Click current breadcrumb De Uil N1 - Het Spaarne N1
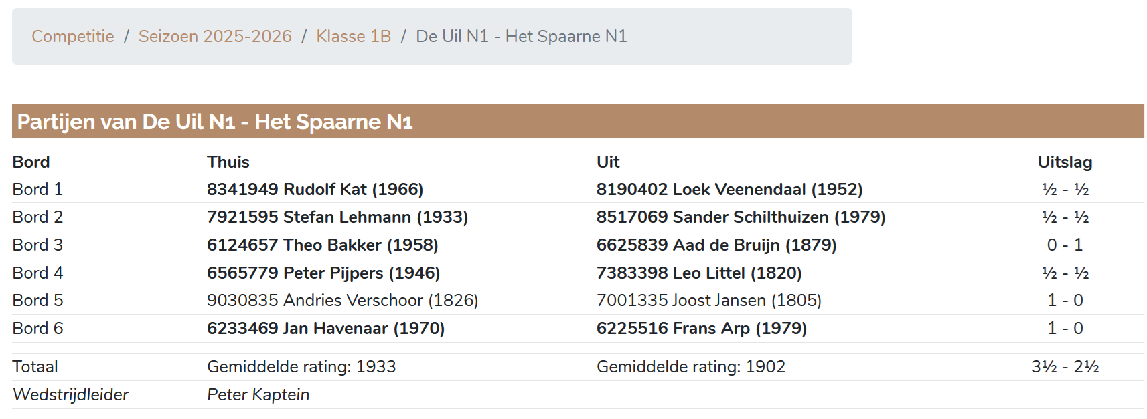 tap(521, 36)
